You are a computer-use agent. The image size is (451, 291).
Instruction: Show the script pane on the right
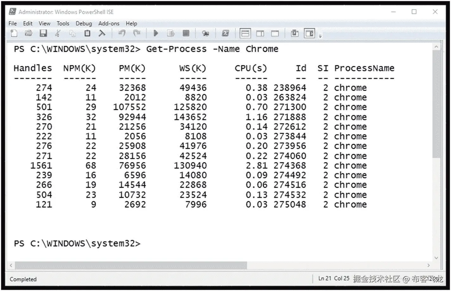tap(260, 33)
